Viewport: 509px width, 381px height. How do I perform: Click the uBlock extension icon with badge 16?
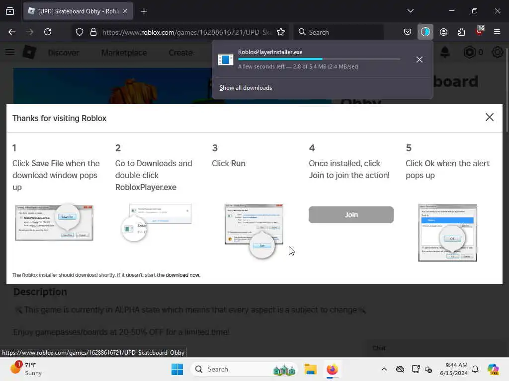pos(480,31)
